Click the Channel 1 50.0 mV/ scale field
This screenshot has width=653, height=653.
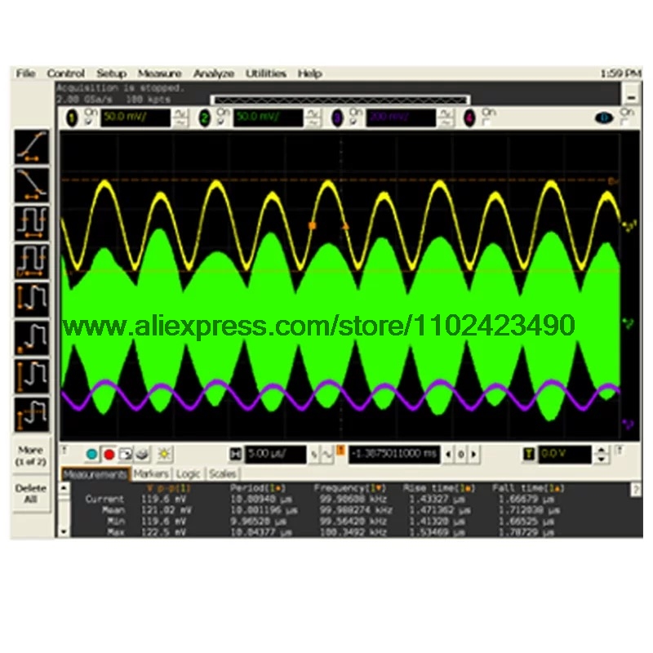(135, 118)
